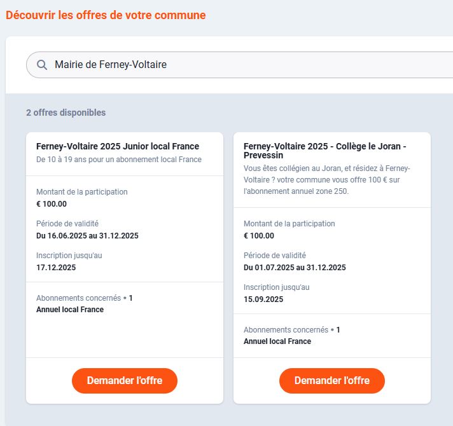Select € 100.00 amount in Collège card
The image size is (453, 426).
259,236
